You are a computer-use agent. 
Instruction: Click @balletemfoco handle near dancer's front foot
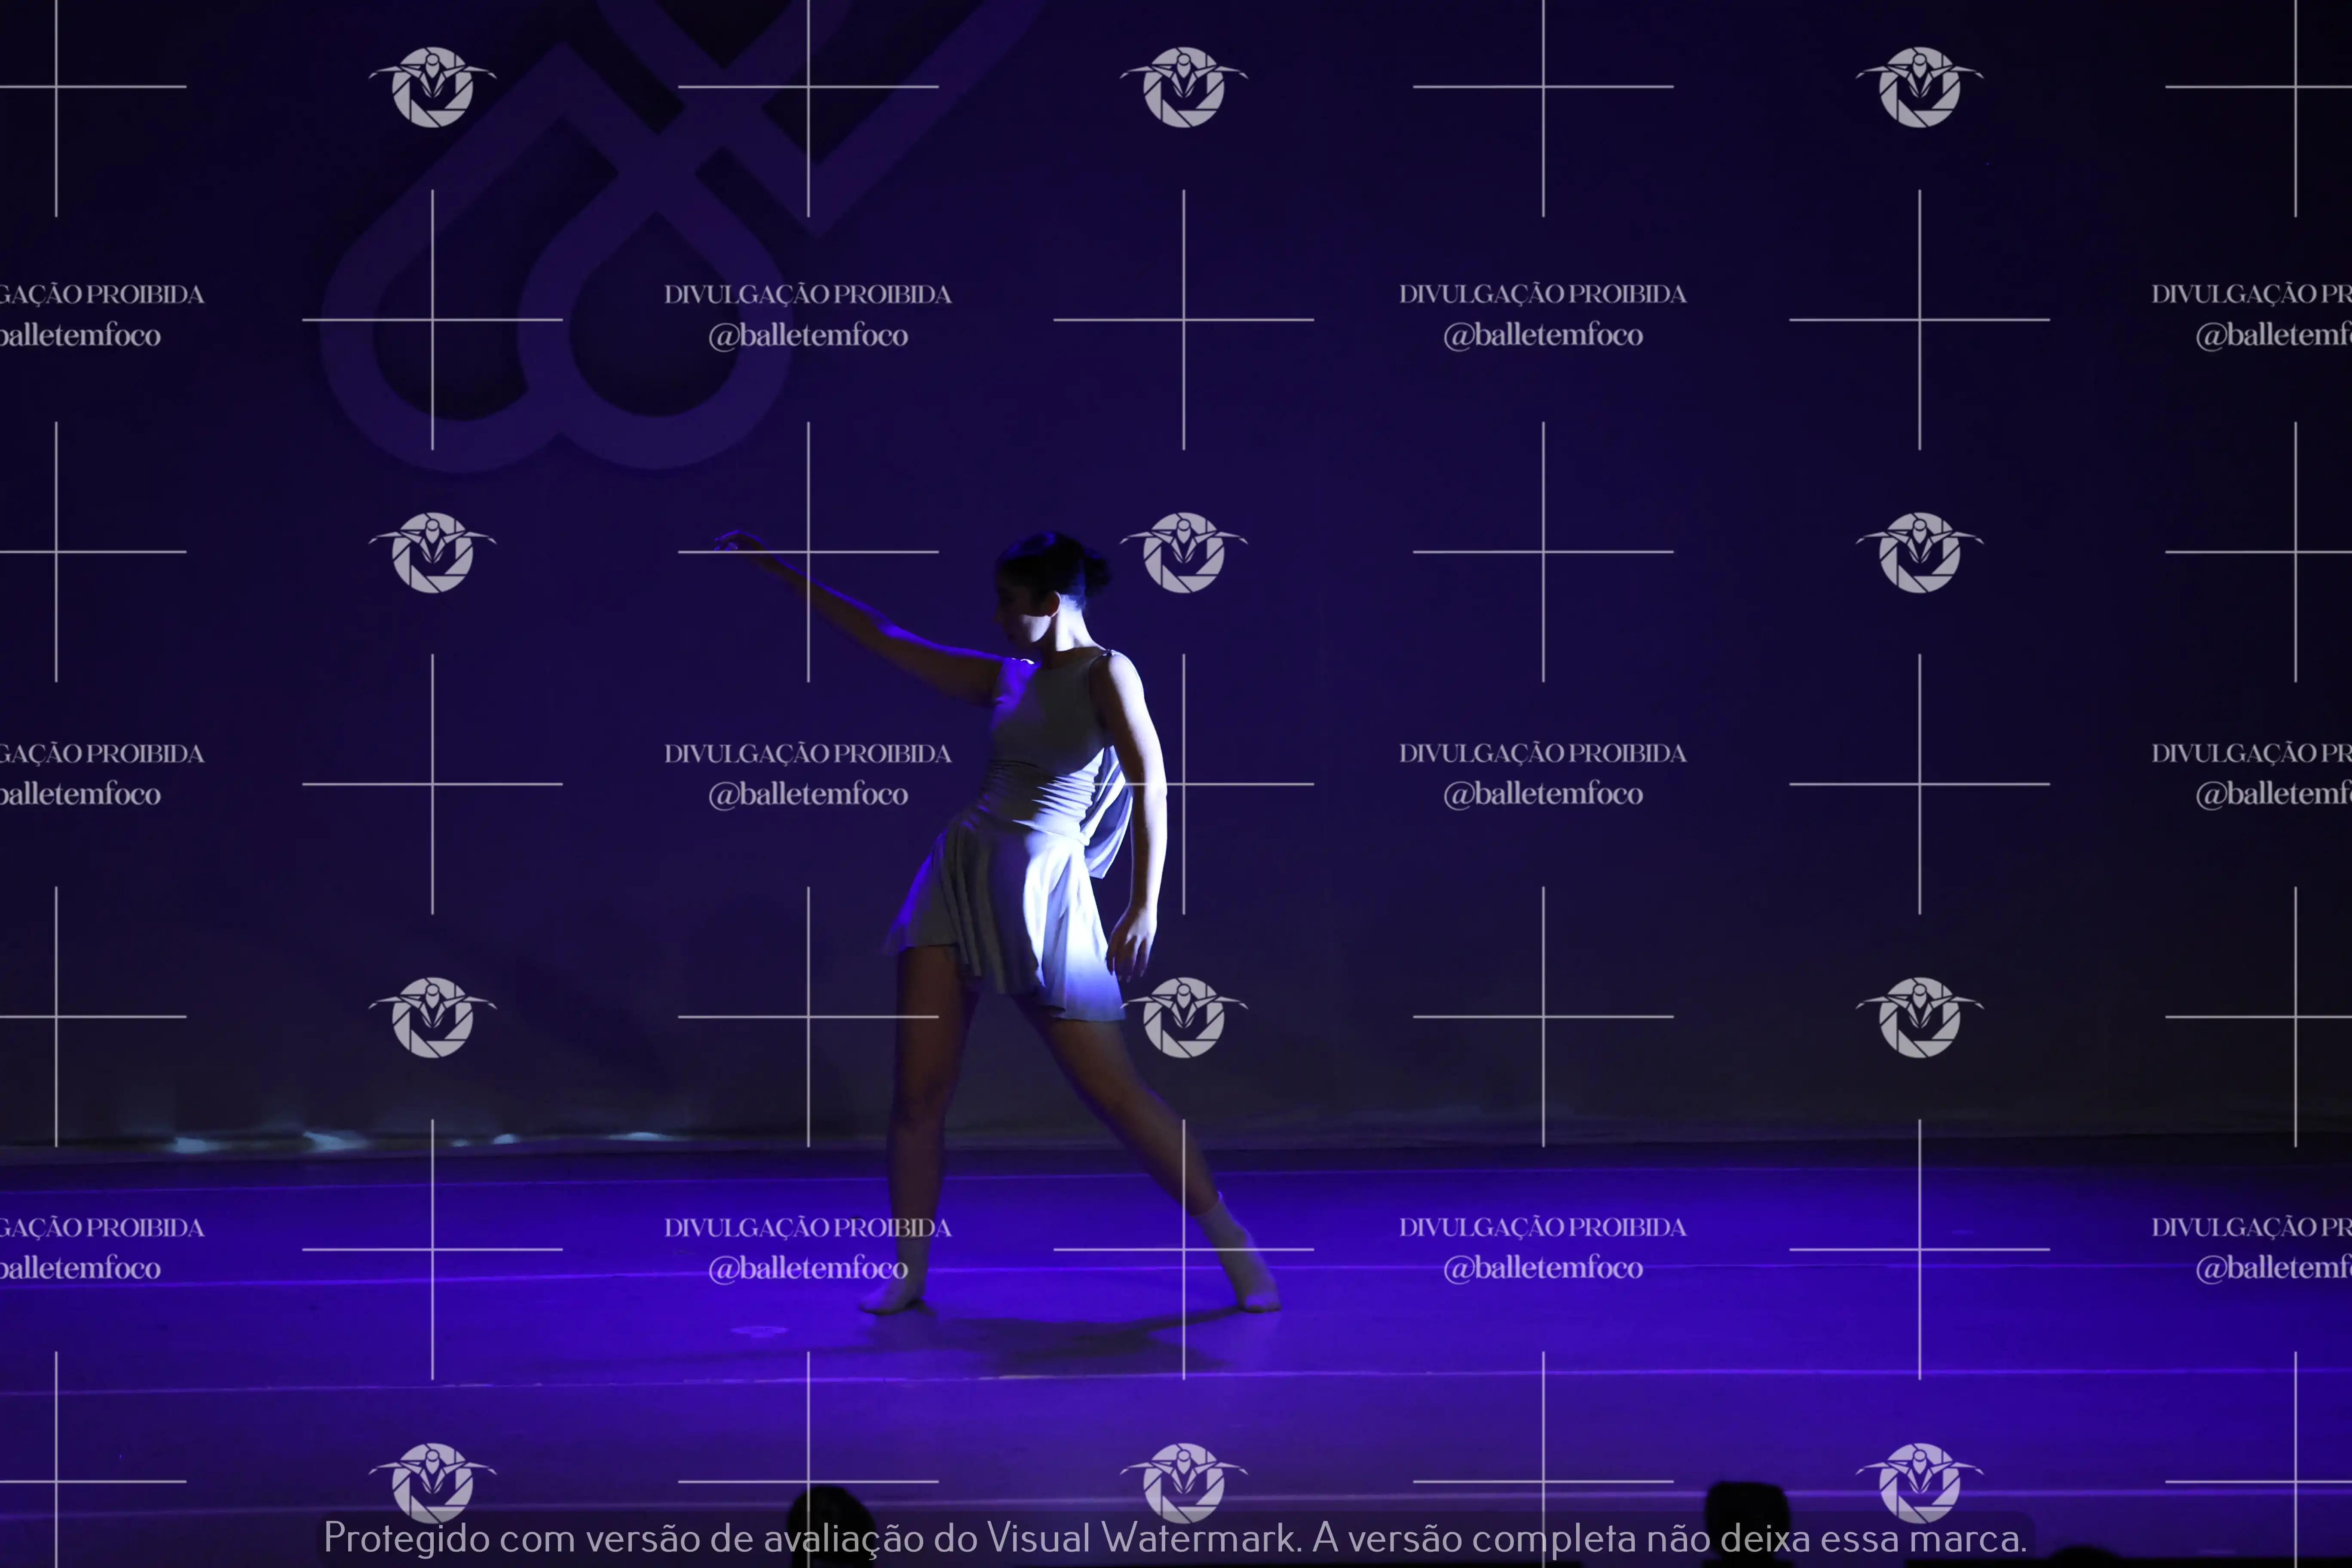pos(808,1268)
